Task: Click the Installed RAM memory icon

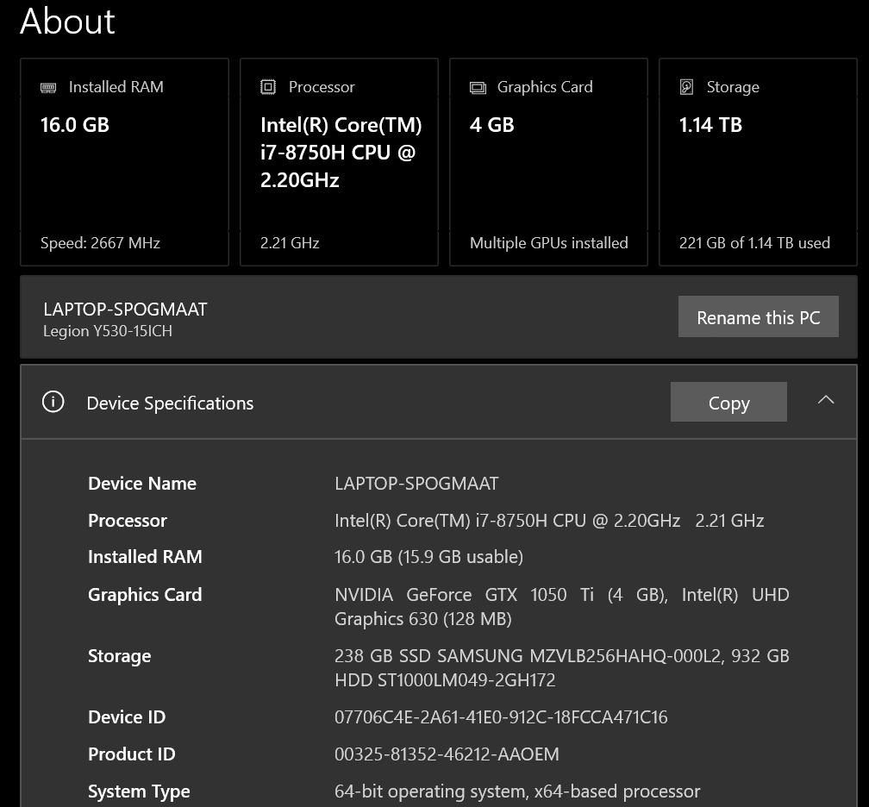Action: coord(48,86)
